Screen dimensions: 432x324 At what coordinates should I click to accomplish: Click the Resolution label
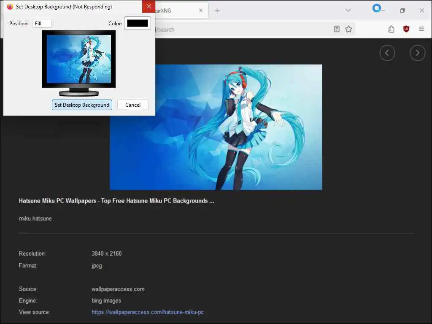click(x=32, y=254)
